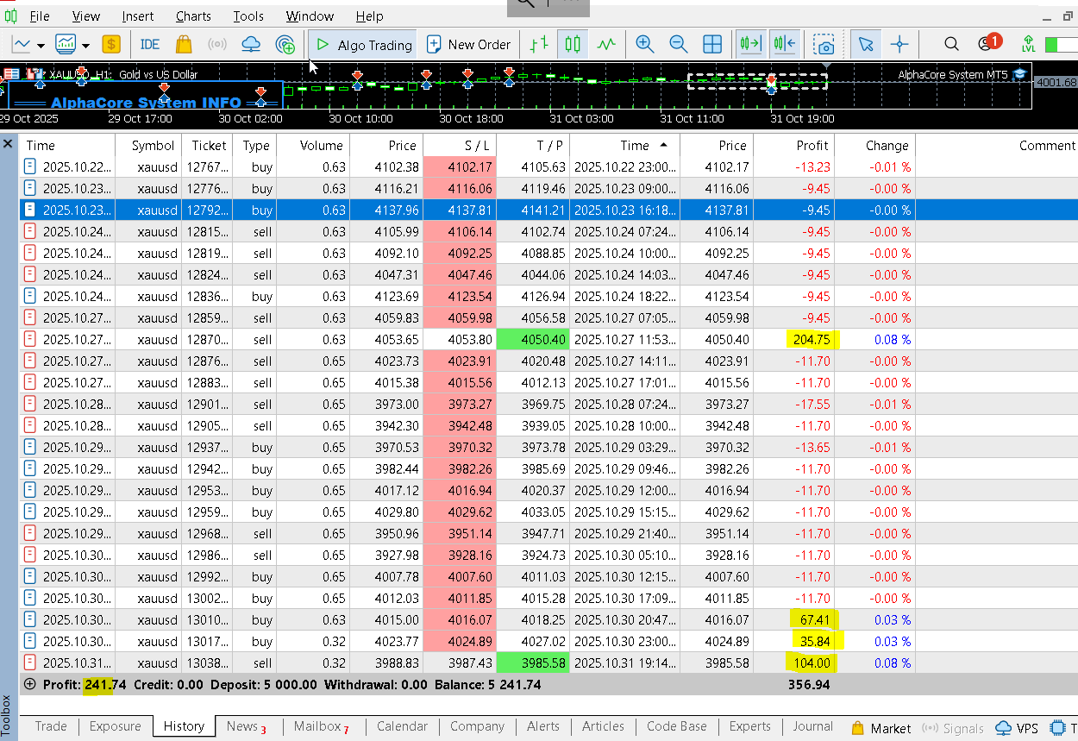Expand the indicators list dropdown arrow
Image resolution: width=1078 pixels, height=741 pixels.
(x=86, y=45)
